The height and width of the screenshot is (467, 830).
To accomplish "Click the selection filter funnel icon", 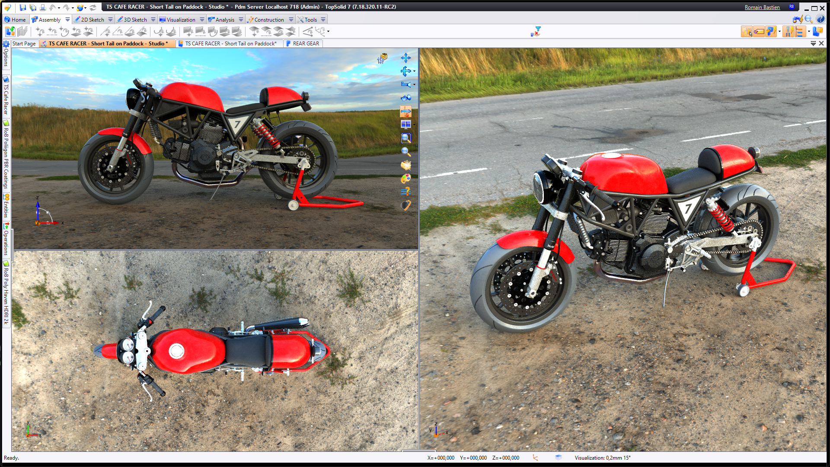I will point(536,32).
